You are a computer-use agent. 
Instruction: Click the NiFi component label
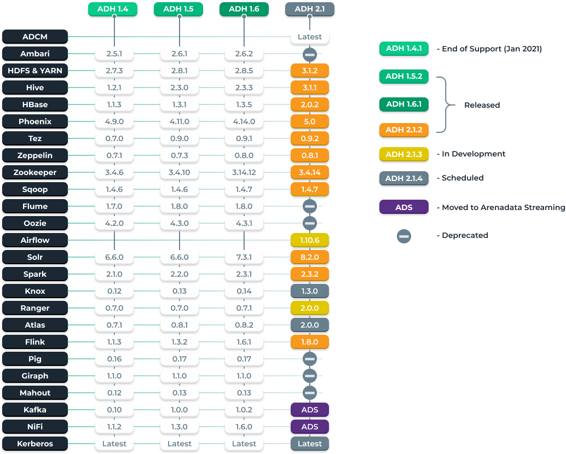[x=35, y=427]
